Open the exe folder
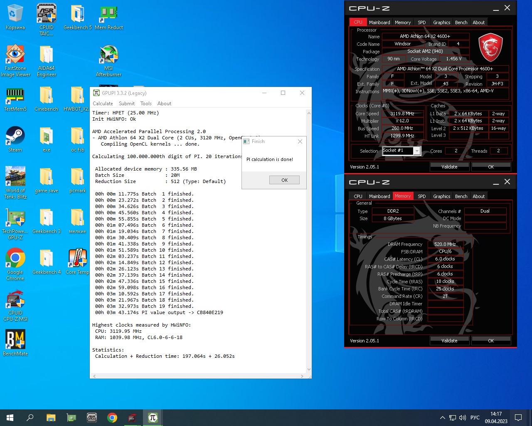Image resolution: width=532 pixels, height=426 pixels. [x=47, y=139]
